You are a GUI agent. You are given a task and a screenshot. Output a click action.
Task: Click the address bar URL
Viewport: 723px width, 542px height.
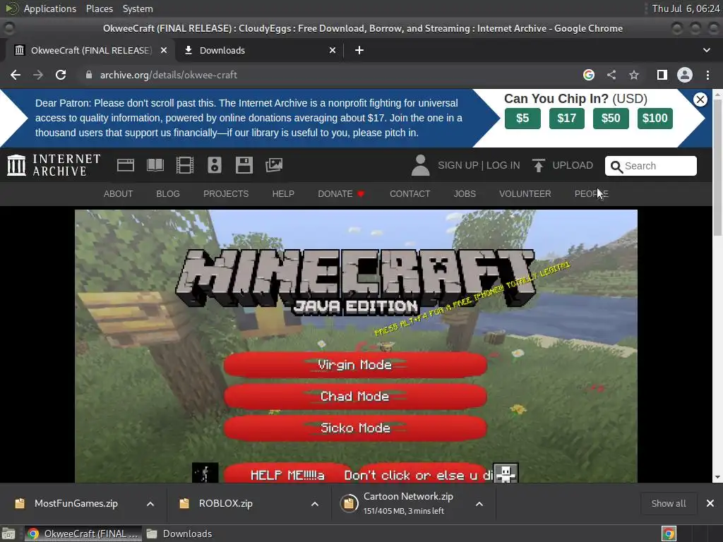click(168, 75)
